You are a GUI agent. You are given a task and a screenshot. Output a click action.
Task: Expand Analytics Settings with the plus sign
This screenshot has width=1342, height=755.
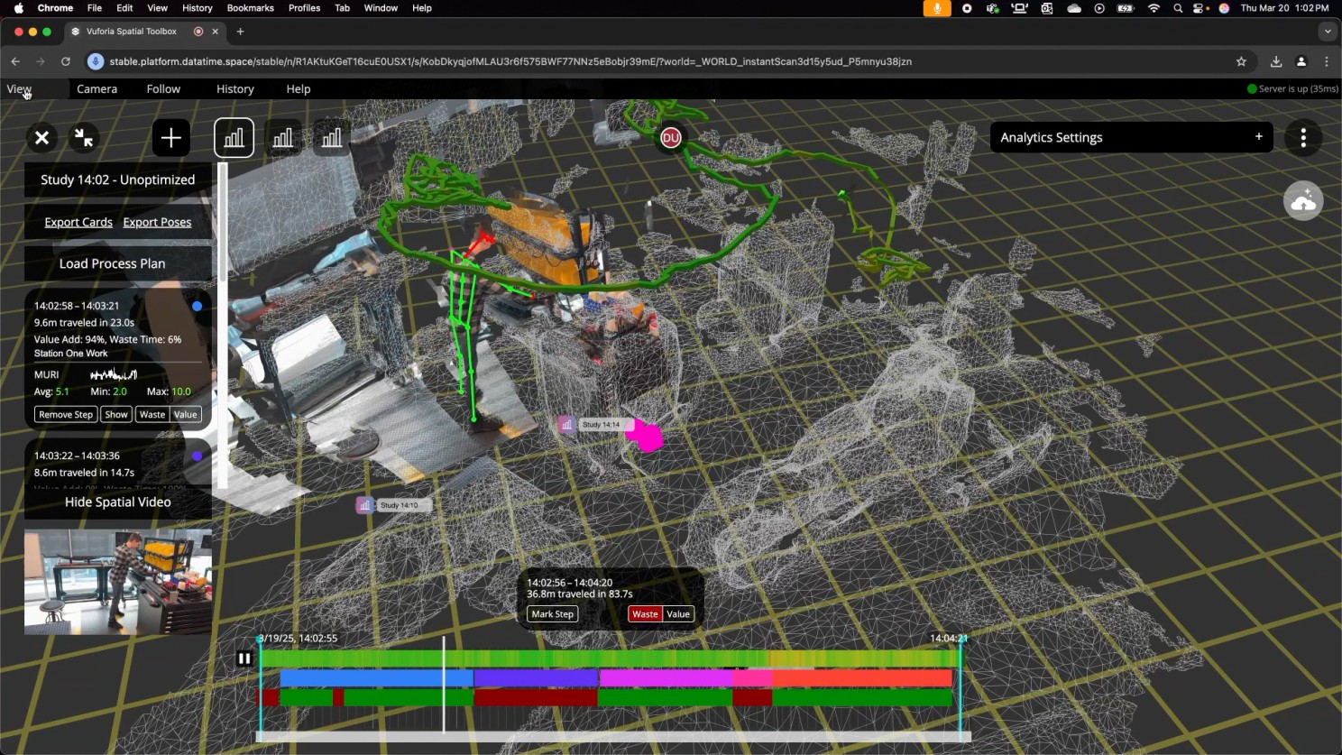point(1258,137)
